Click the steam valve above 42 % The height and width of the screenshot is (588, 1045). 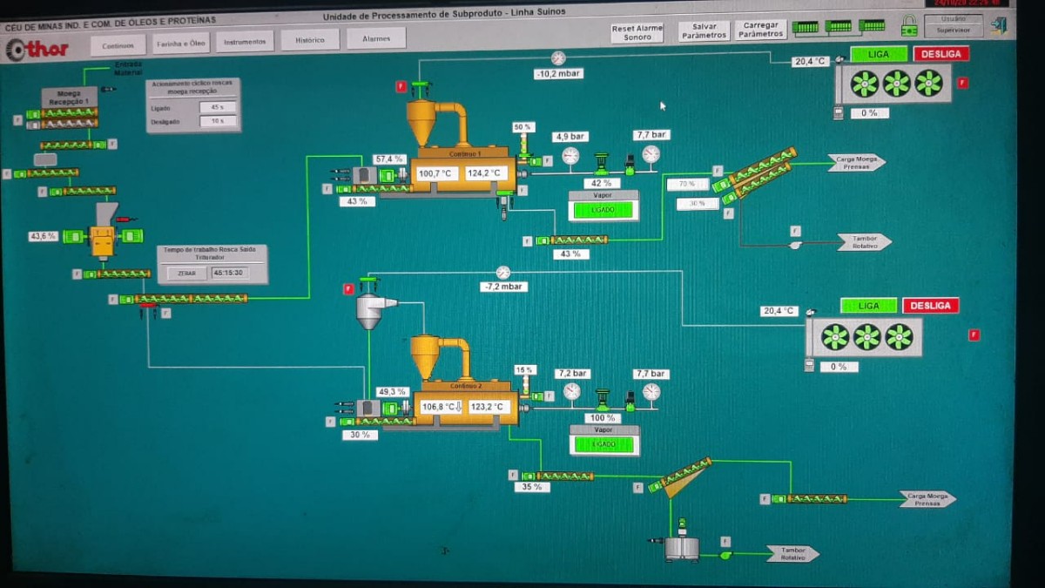pyautogui.click(x=601, y=163)
